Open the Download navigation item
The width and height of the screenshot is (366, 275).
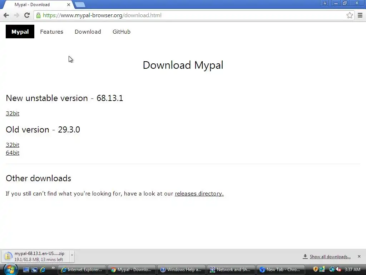tap(88, 32)
